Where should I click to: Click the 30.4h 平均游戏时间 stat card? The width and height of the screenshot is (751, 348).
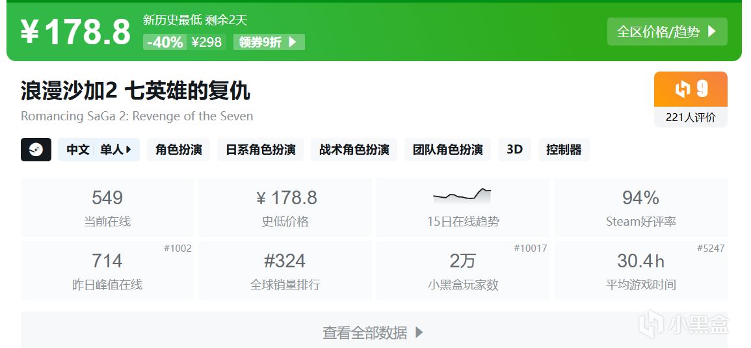(641, 271)
